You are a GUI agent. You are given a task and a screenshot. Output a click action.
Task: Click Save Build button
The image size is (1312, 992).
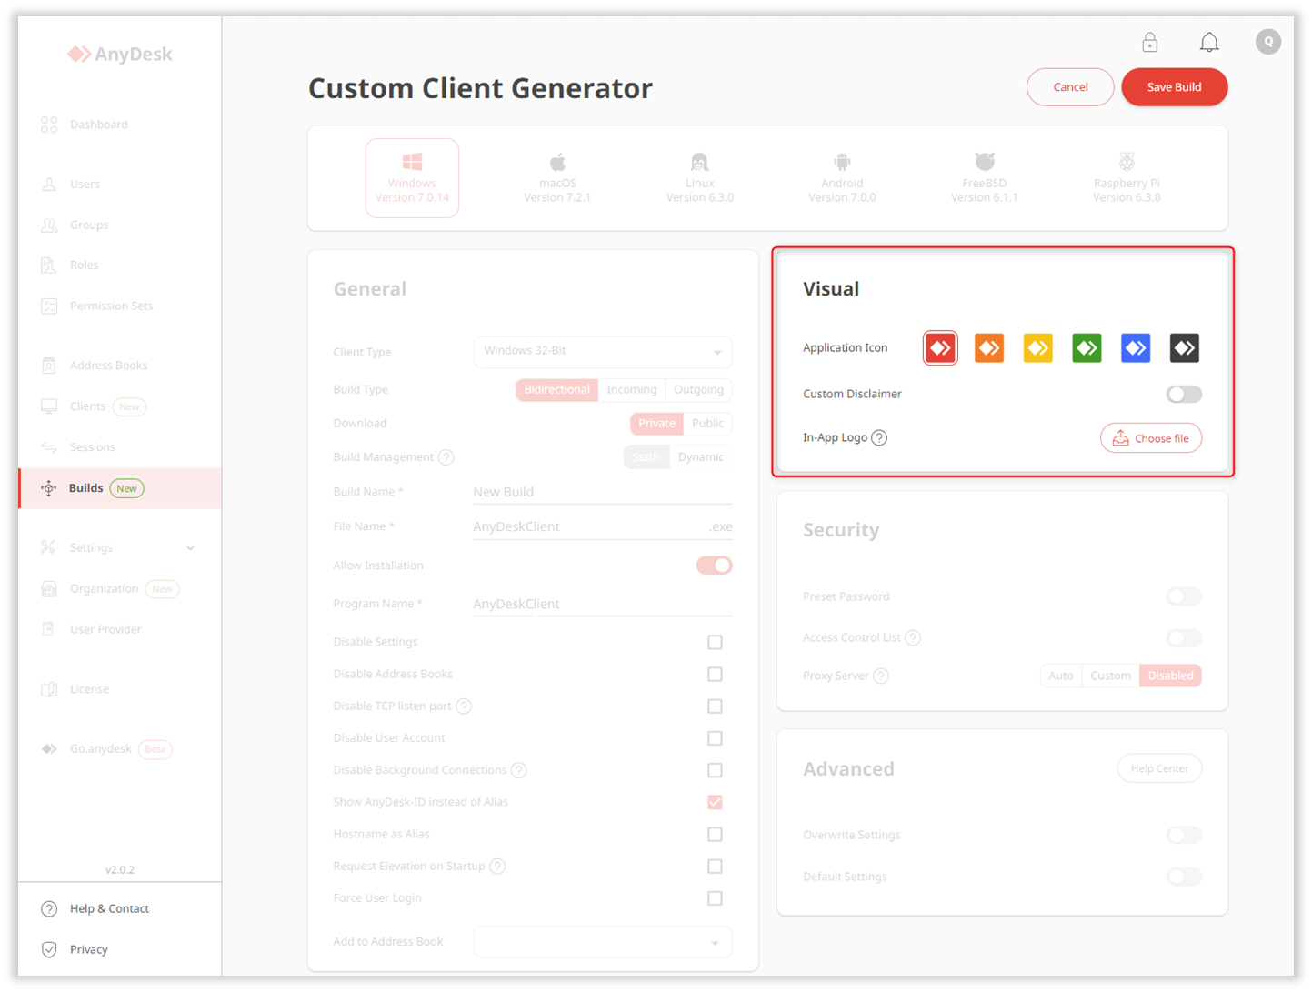pos(1174,87)
